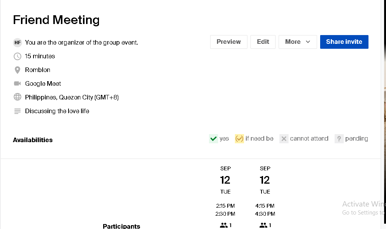386x229 pixels.
Task: Click participants icon under 4:15 PM slot
Action: [x=263, y=225]
